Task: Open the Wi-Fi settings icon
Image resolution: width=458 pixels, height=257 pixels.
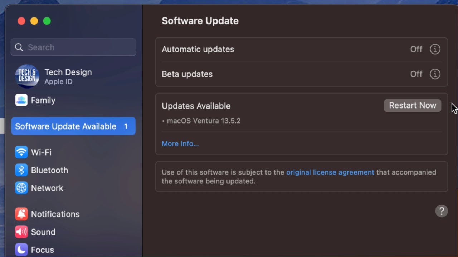Action: [21, 152]
